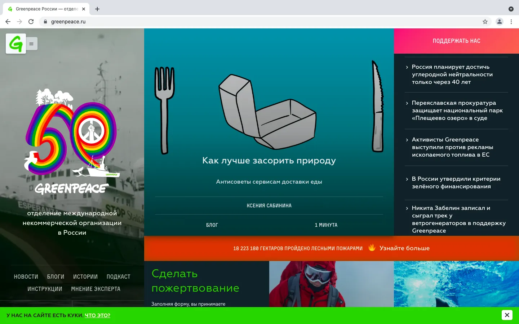519x324 pixels.
Task: Click the blue ocean water photo
Action: (x=456, y=284)
